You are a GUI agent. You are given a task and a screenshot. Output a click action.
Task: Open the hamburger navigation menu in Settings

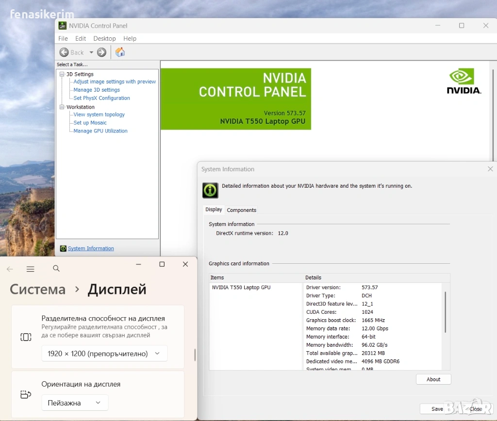pos(31,269)
